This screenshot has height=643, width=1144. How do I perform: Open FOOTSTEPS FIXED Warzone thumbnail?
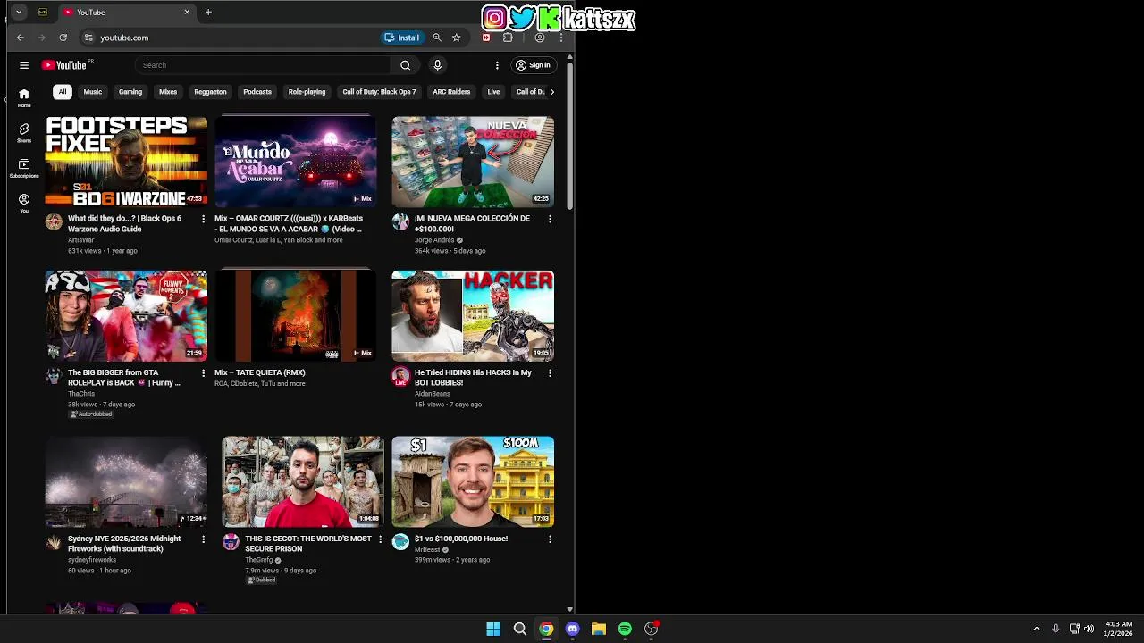click(x=126, y=162)
